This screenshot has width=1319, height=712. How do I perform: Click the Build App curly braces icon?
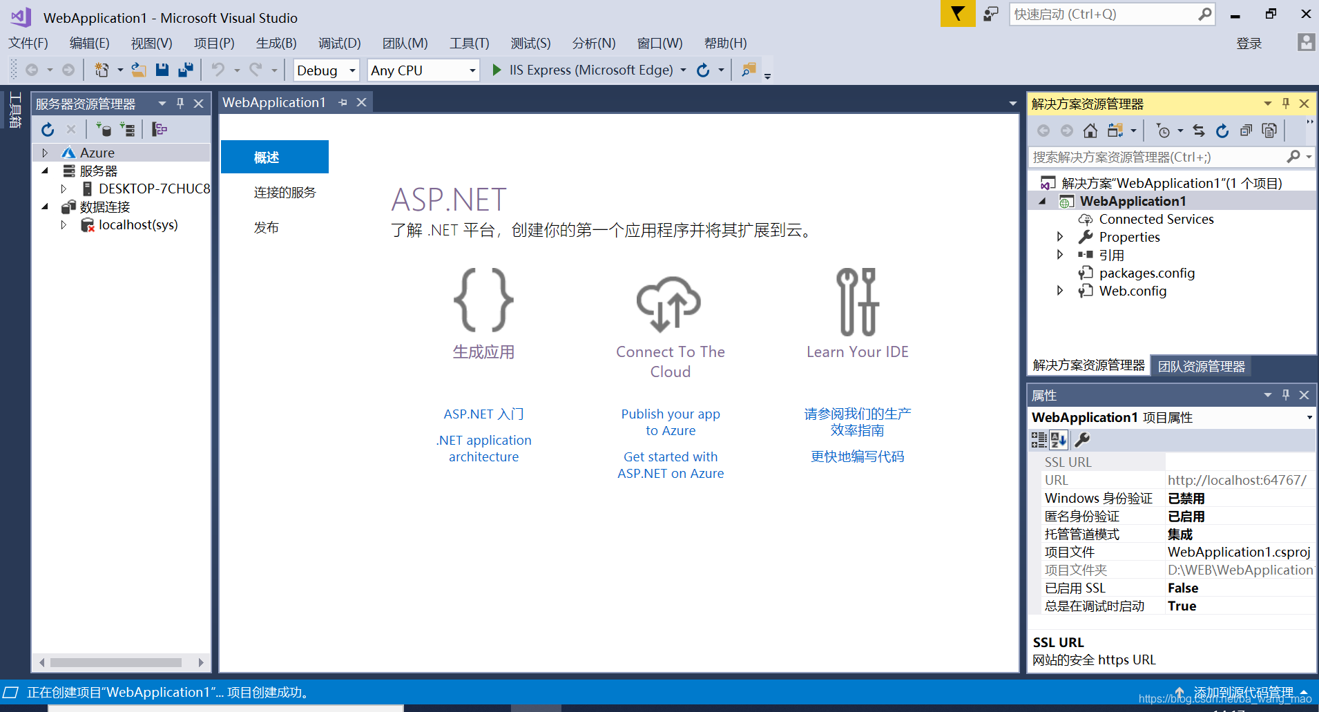(x=483, y=300)
